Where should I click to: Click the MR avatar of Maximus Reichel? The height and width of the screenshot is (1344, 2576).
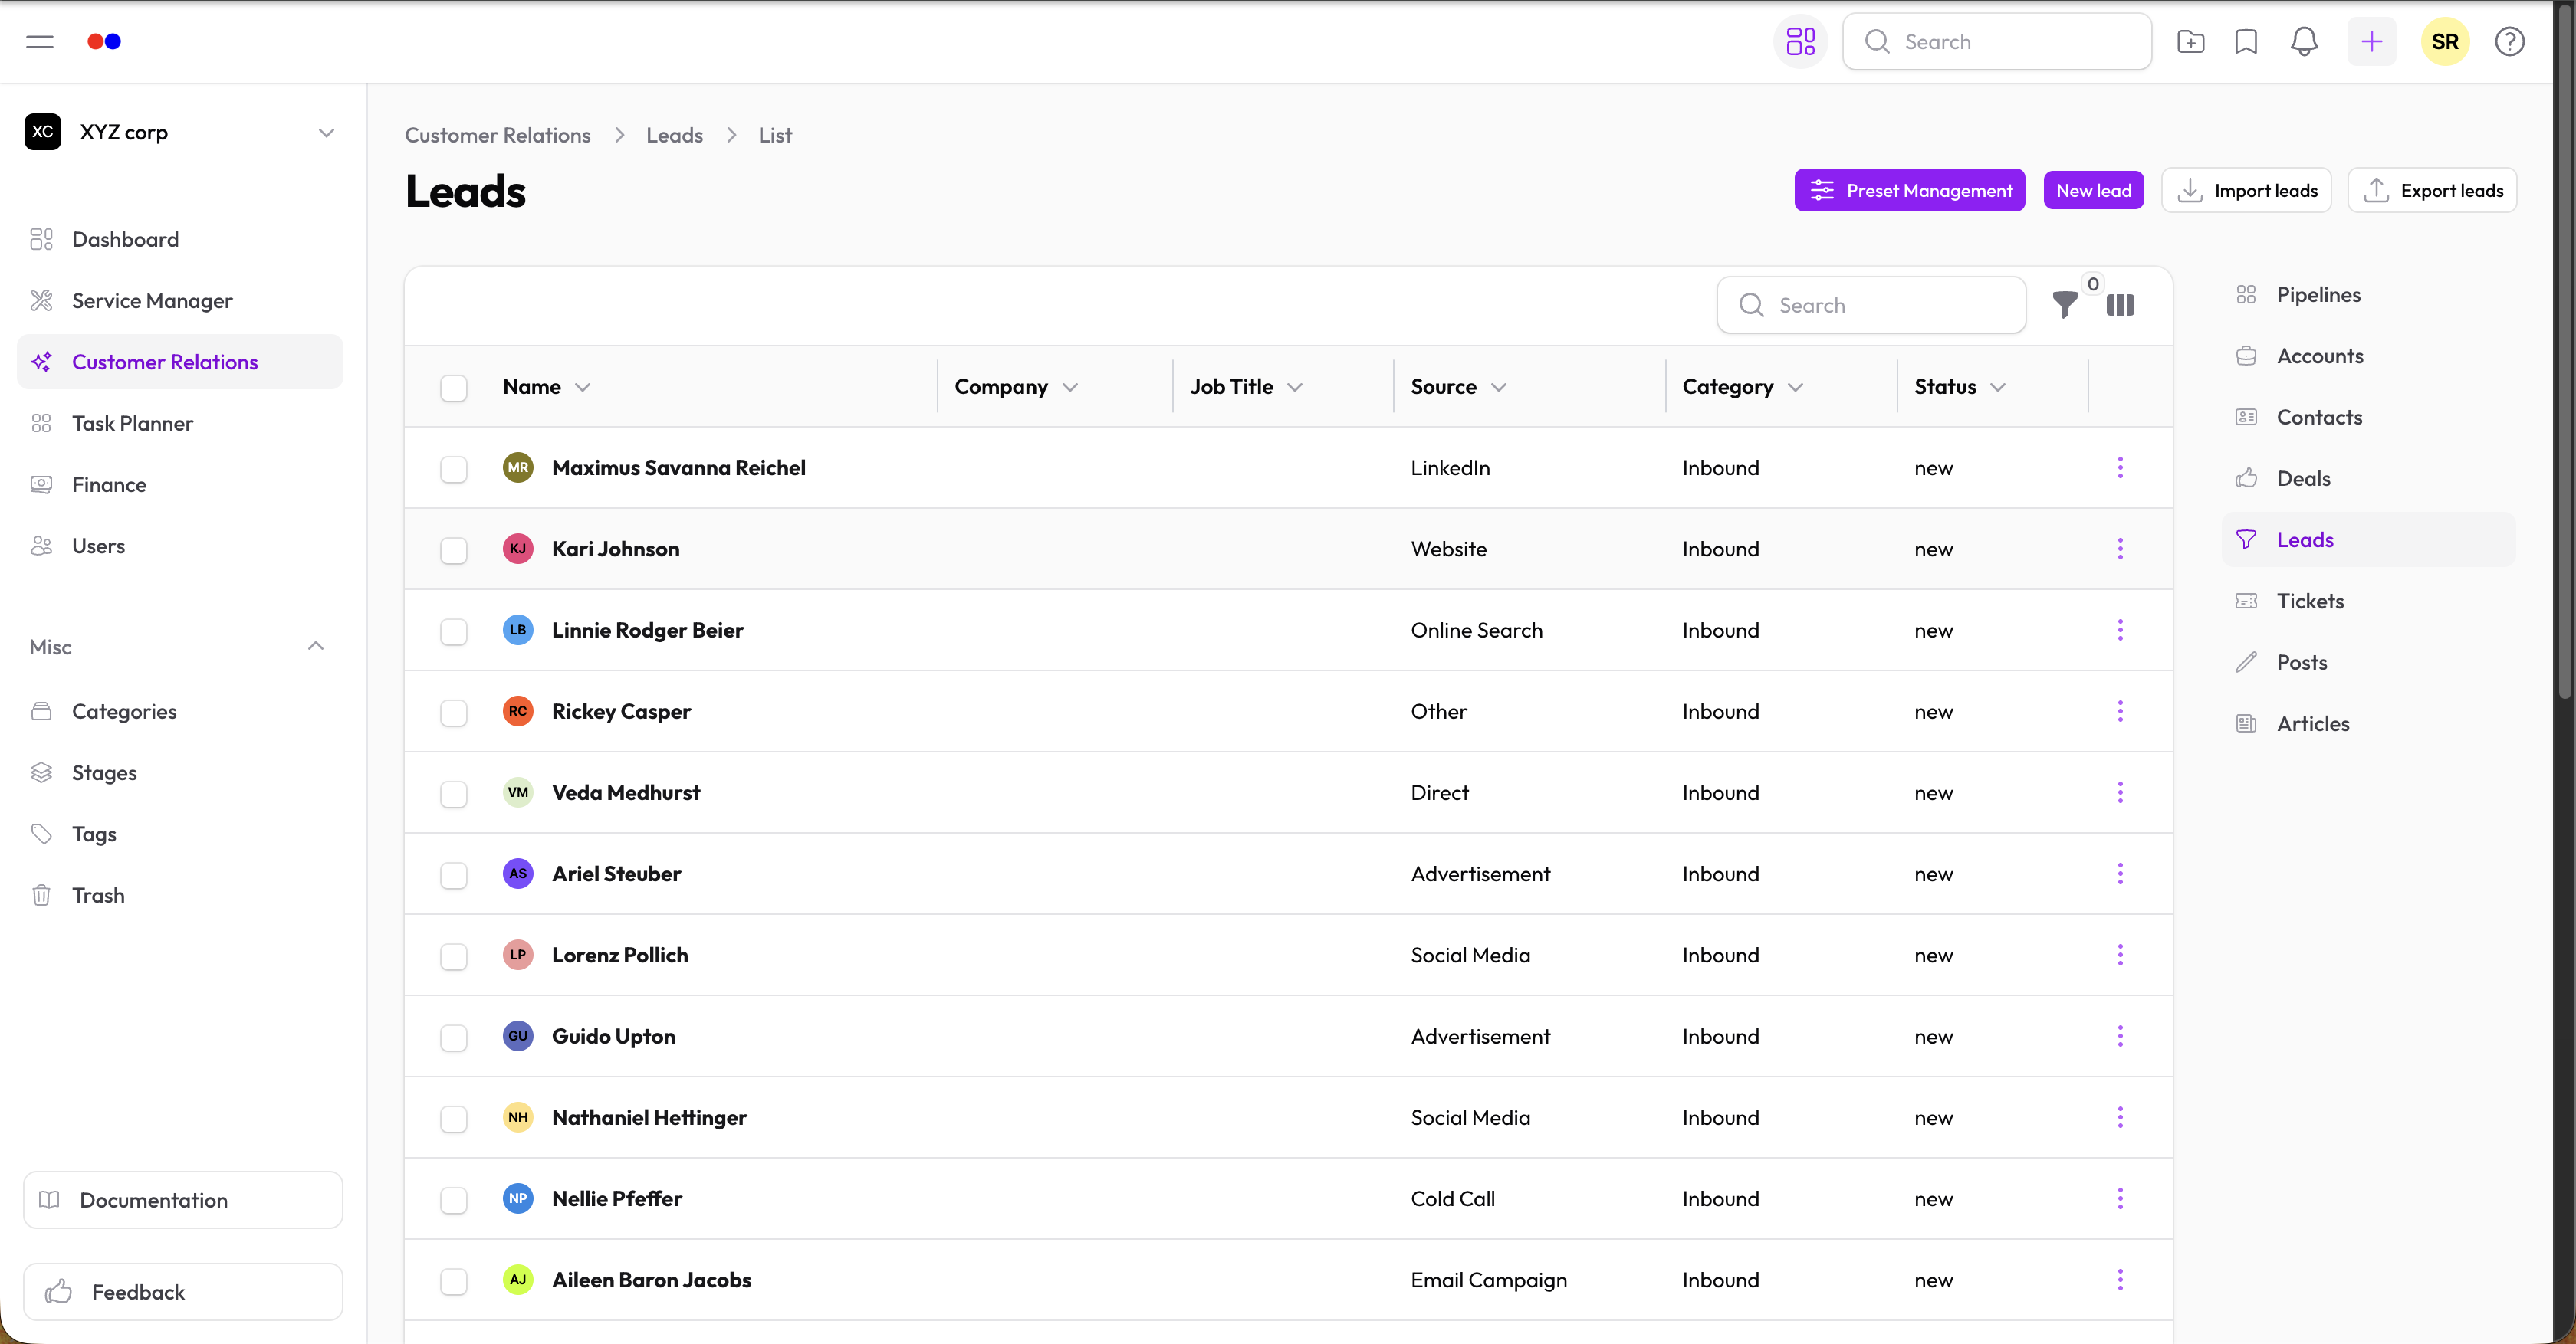point(517,467)
